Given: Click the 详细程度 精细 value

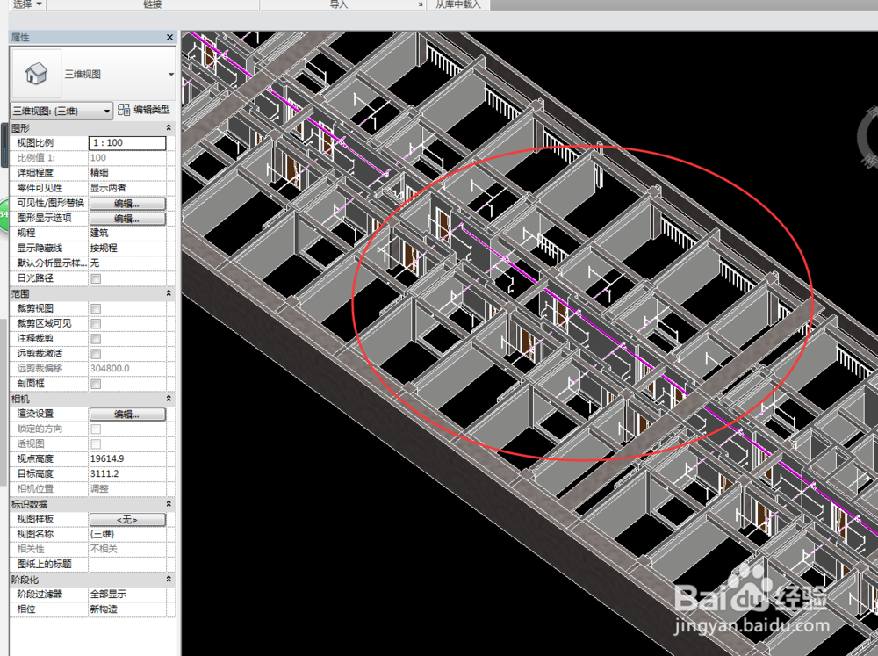Looking at the screenshot, I should (x=127, y=172).
